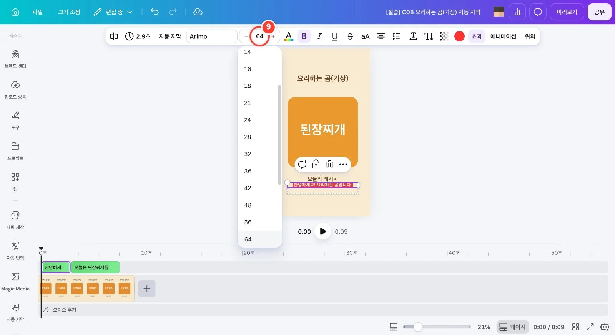Viewport: 615px width, 335px height.
Task: Toggle strikethrough formatting
Action: (x=350, y=36)
